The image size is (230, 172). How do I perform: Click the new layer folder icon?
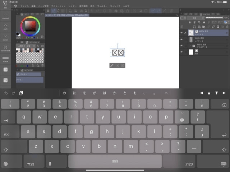(x=204, y=27)
